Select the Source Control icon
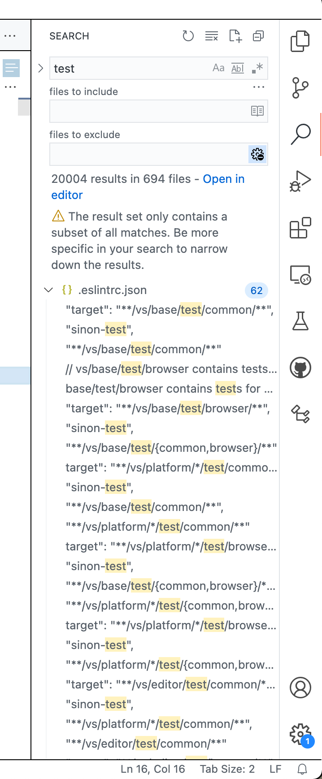The height and width of the screenshot is (779, 322). [300, 87]
